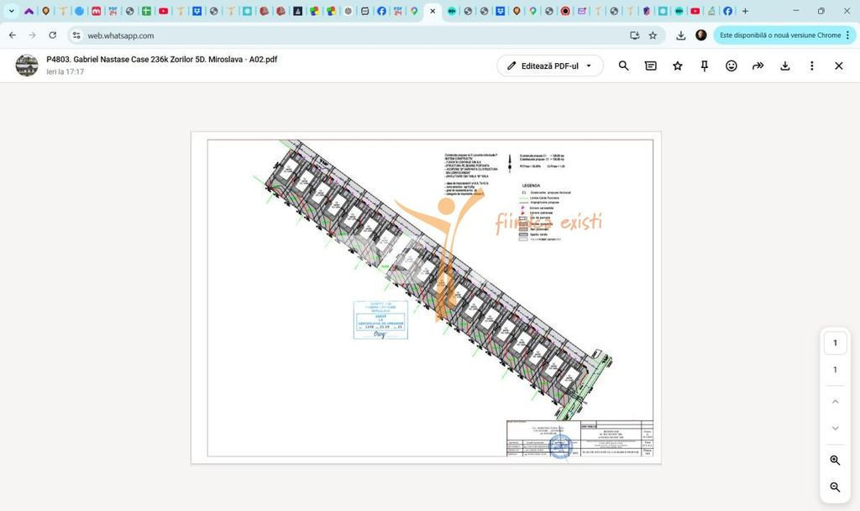Zoom in on the PDF page
The height and width of the screenshot is (511, 860).
pos(835,460)
